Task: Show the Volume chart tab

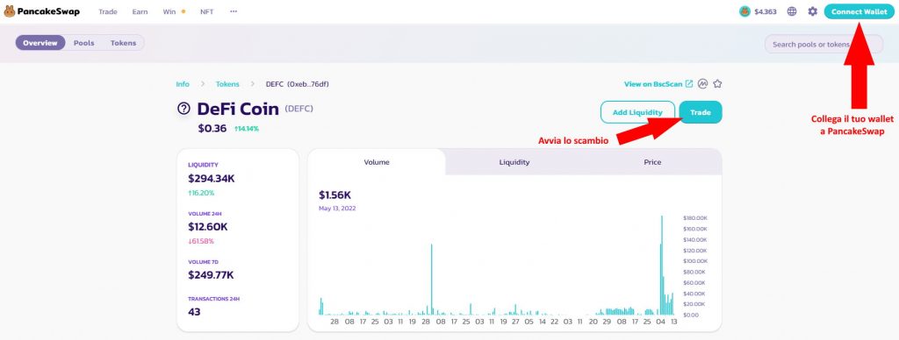Action: pyautogui.click(x=377, y=162)
